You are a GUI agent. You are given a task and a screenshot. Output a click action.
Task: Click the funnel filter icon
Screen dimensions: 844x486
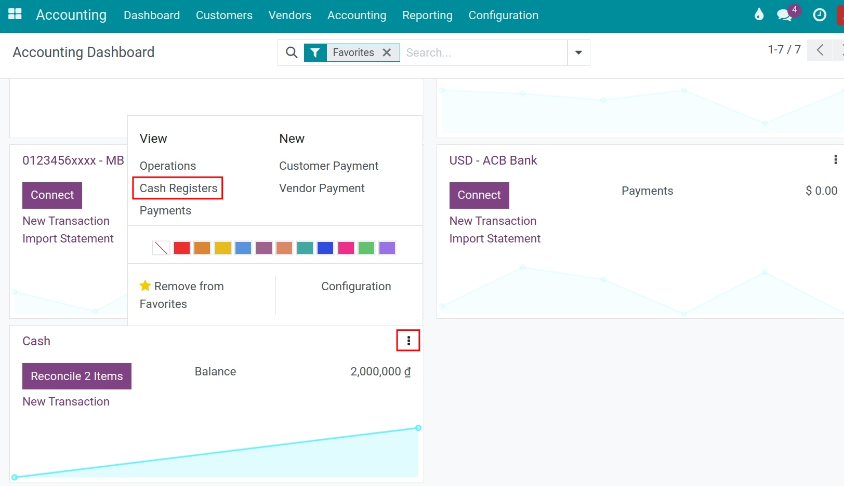[x=315, y=52]
